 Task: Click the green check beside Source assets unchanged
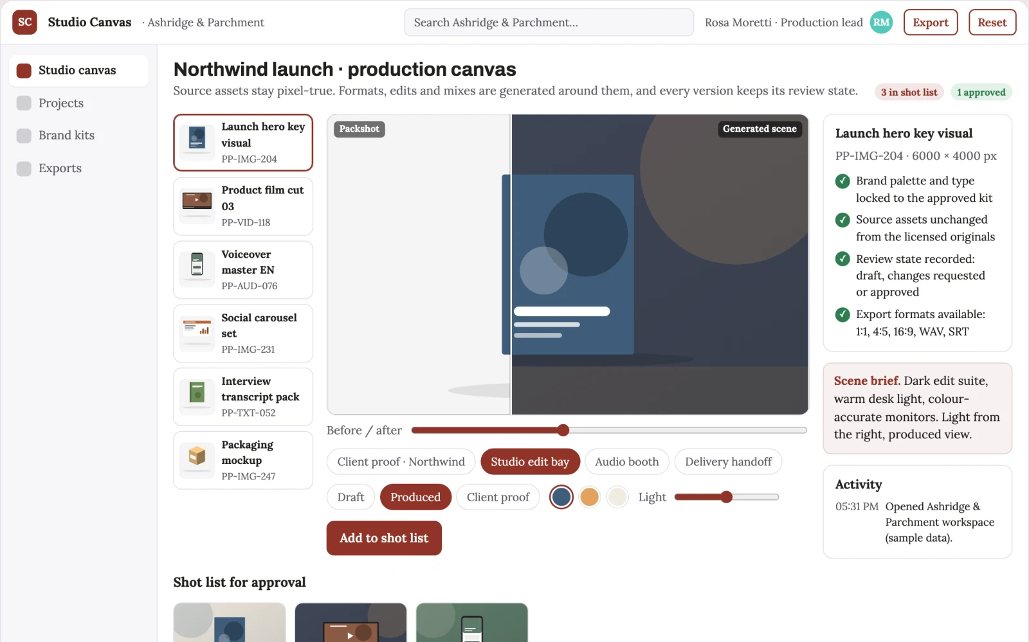click(x=842, y=220)
